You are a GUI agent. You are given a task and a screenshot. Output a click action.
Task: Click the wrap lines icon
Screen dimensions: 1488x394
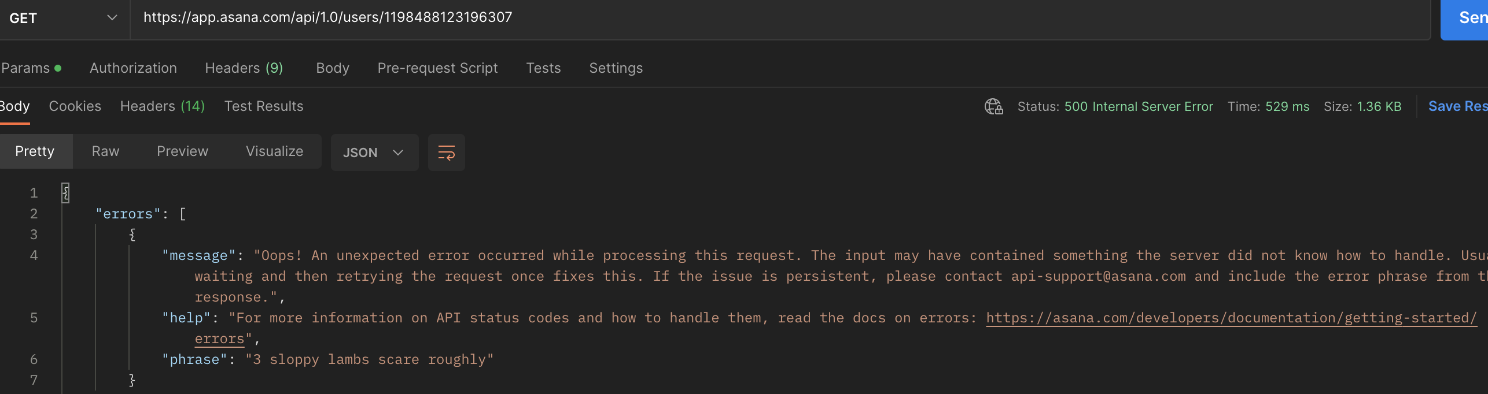pyautogui.click(x=446, y=153)
